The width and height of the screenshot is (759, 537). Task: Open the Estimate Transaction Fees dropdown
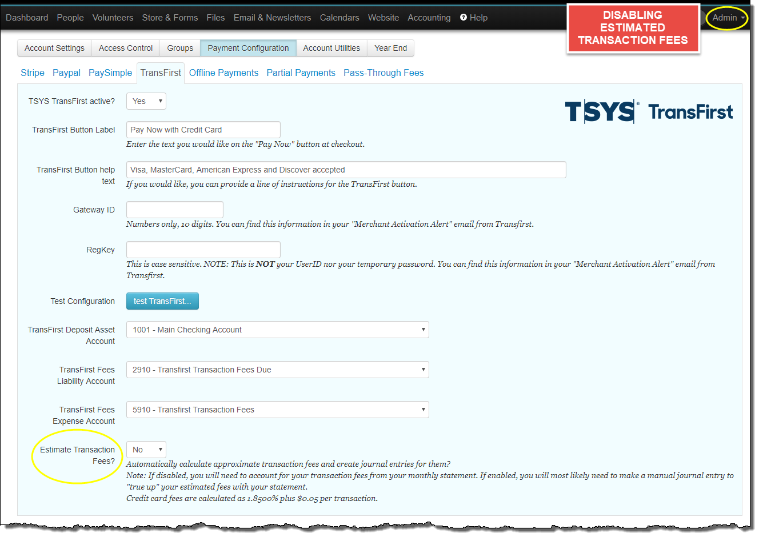pyautogui.click(x=146, y=450)
